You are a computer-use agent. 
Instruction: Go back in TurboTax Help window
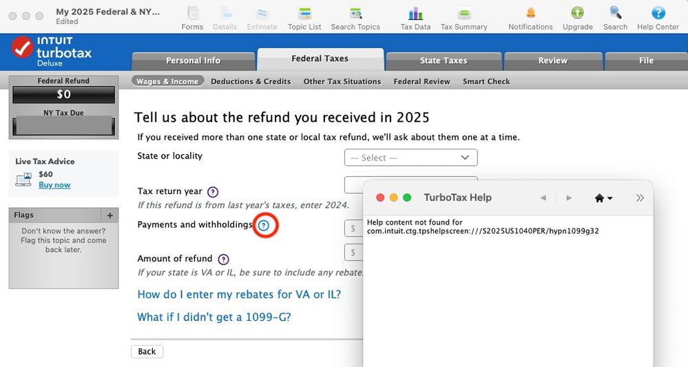click(543, 198)
